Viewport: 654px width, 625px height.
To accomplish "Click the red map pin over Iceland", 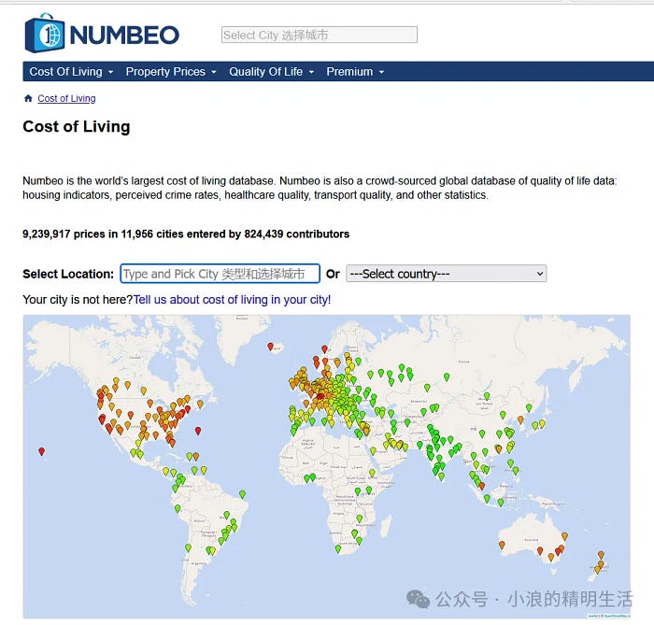I will point(270,347).
